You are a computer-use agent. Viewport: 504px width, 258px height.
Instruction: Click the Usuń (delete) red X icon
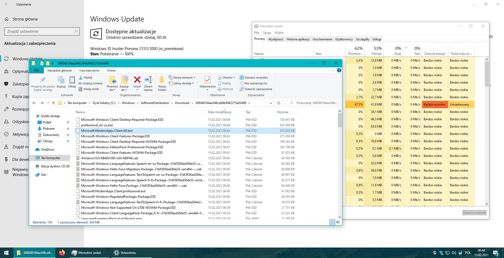[x=137, y=80]
